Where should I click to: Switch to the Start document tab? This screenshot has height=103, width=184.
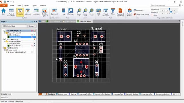(42, 21)
